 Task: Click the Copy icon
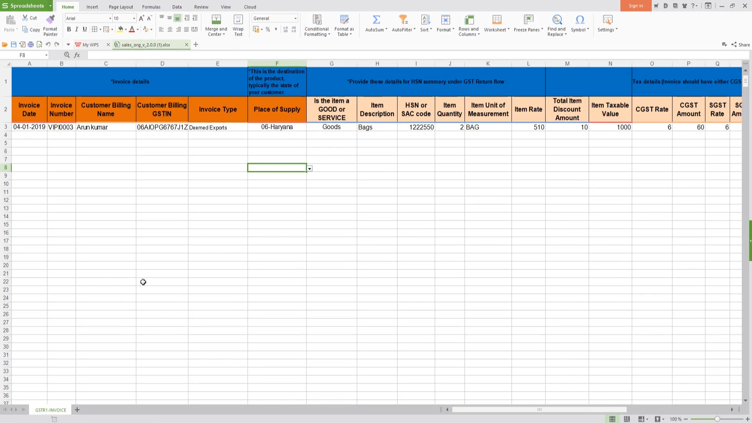pyautogui.click(x=25, y=30)
